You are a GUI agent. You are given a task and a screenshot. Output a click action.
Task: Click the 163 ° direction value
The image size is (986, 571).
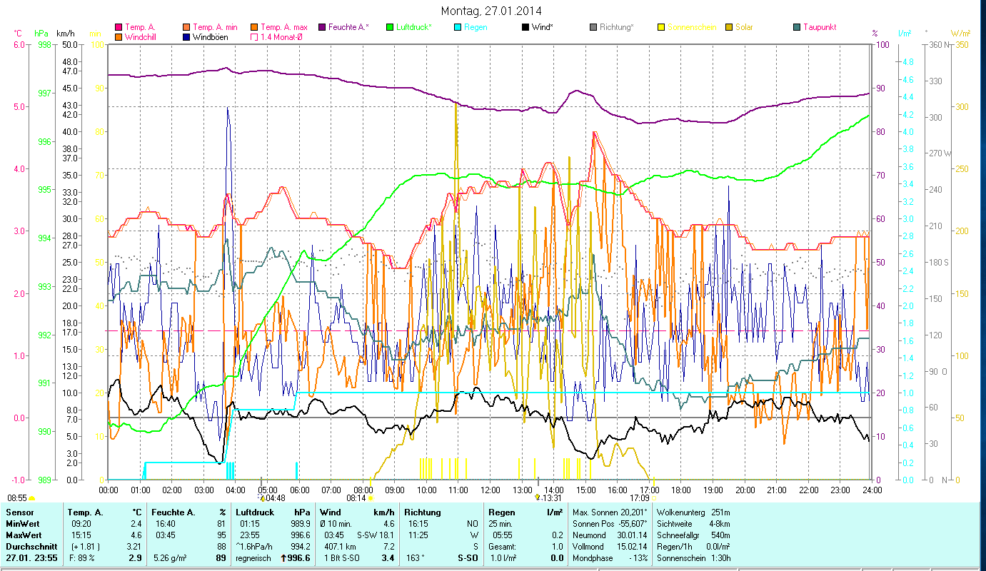(416, 558)
